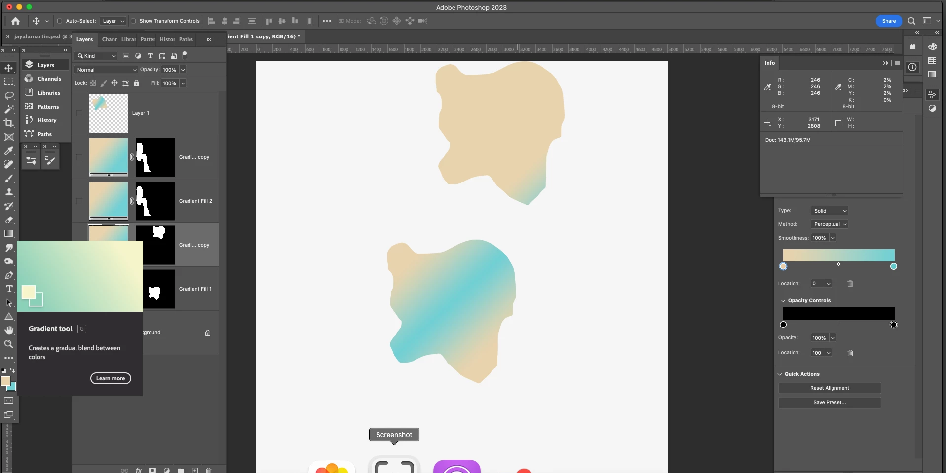946x473 pixels.
Task: Click the Add layer mask icon
Action: coord(152,470)
